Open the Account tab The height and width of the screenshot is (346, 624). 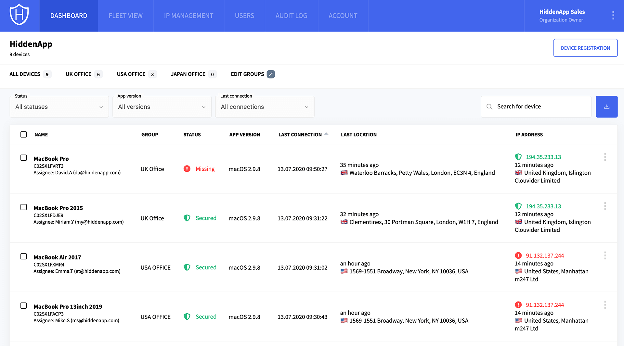(x=343, y=16)
